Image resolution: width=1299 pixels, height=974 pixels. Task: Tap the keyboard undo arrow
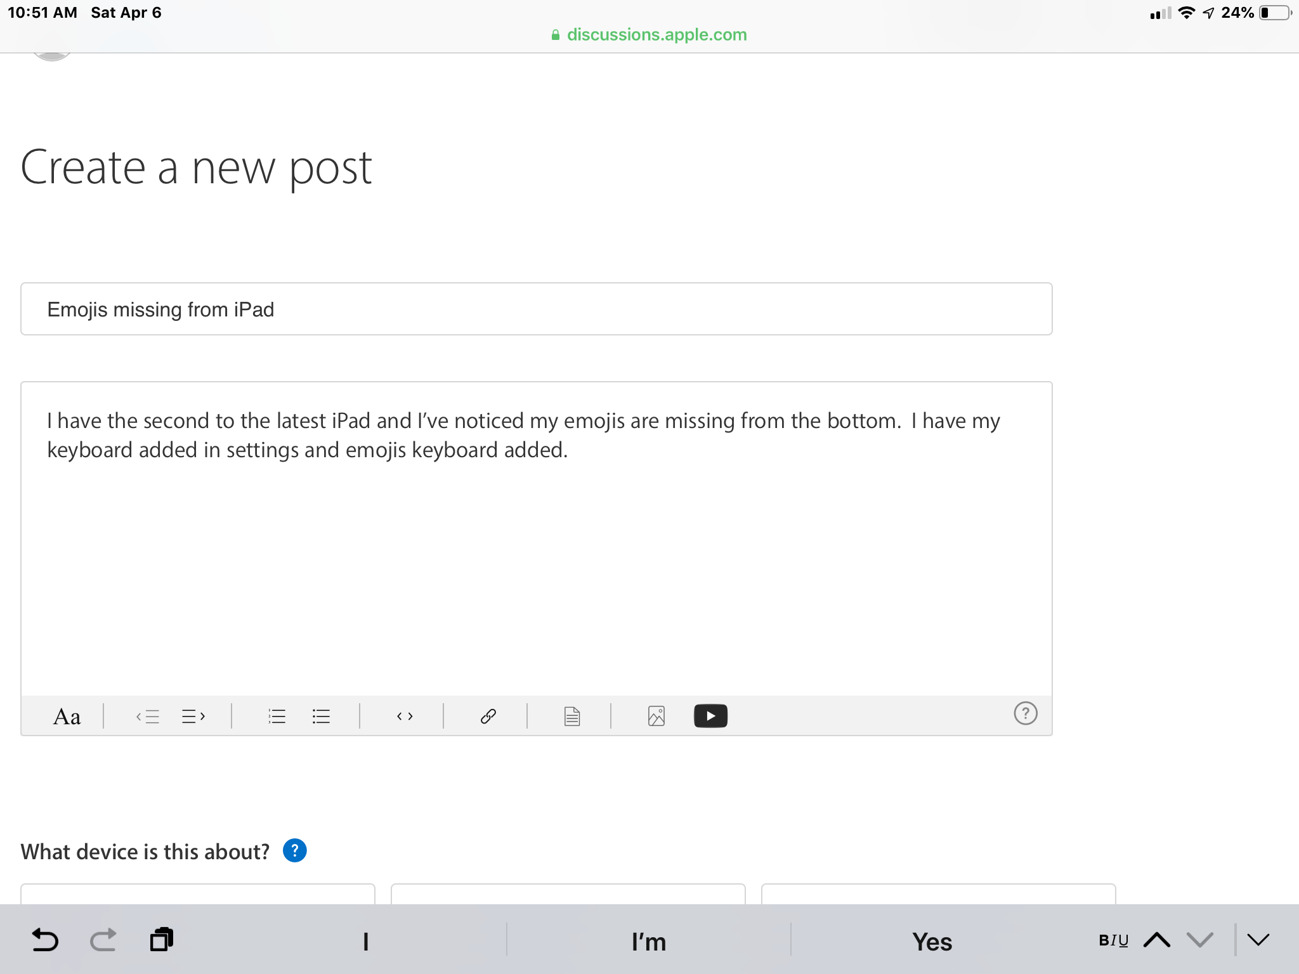pyautogui.click(x=45, y=940)
